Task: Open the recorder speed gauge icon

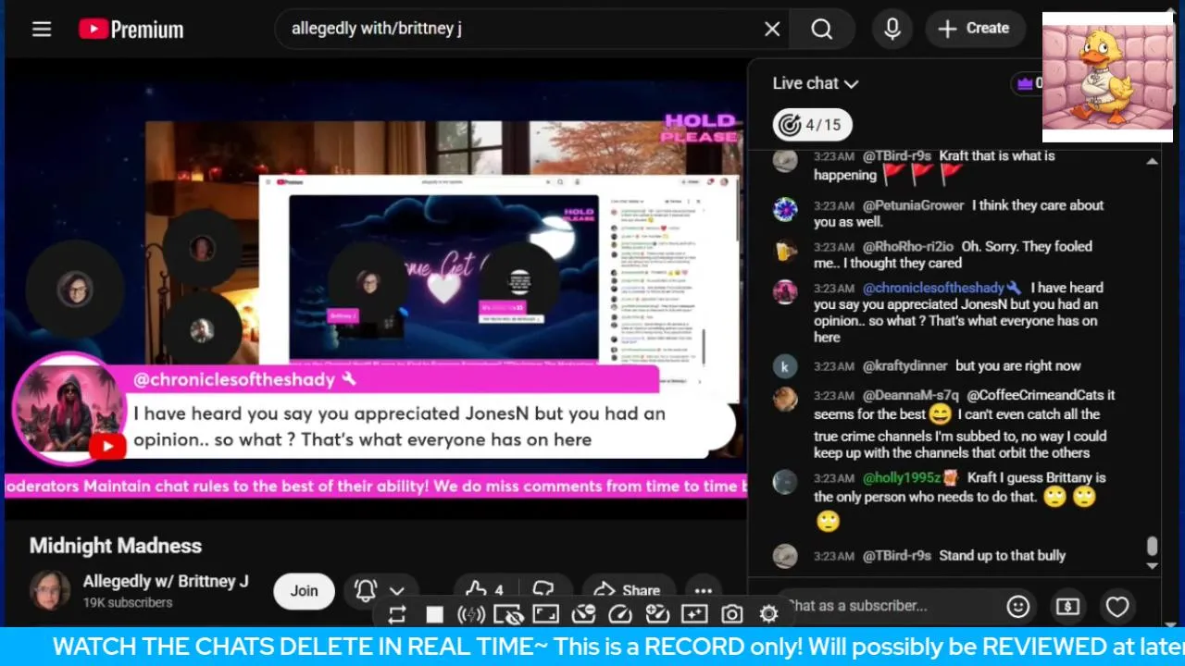Action: click(x=620, y=614)
